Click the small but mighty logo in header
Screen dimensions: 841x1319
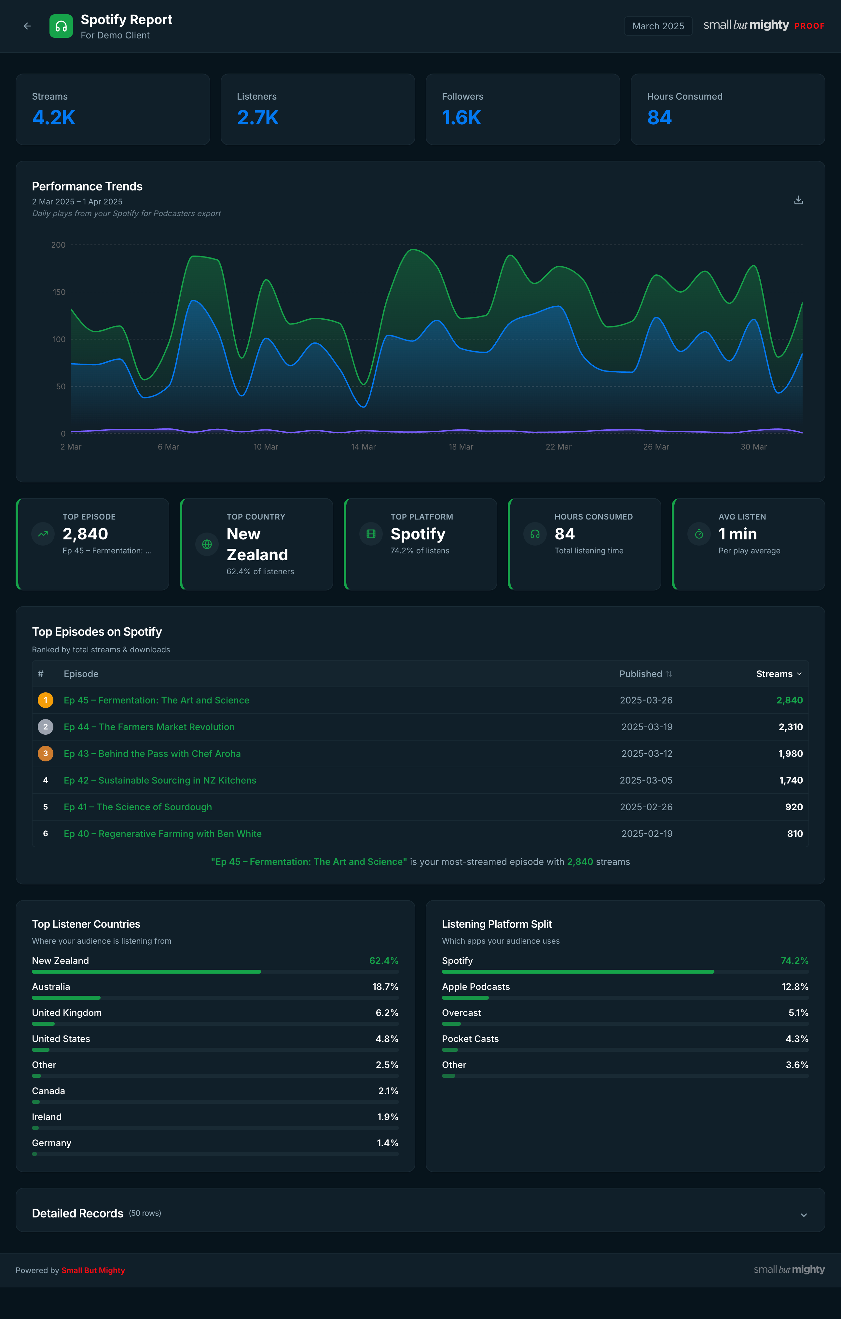point(746,25)
